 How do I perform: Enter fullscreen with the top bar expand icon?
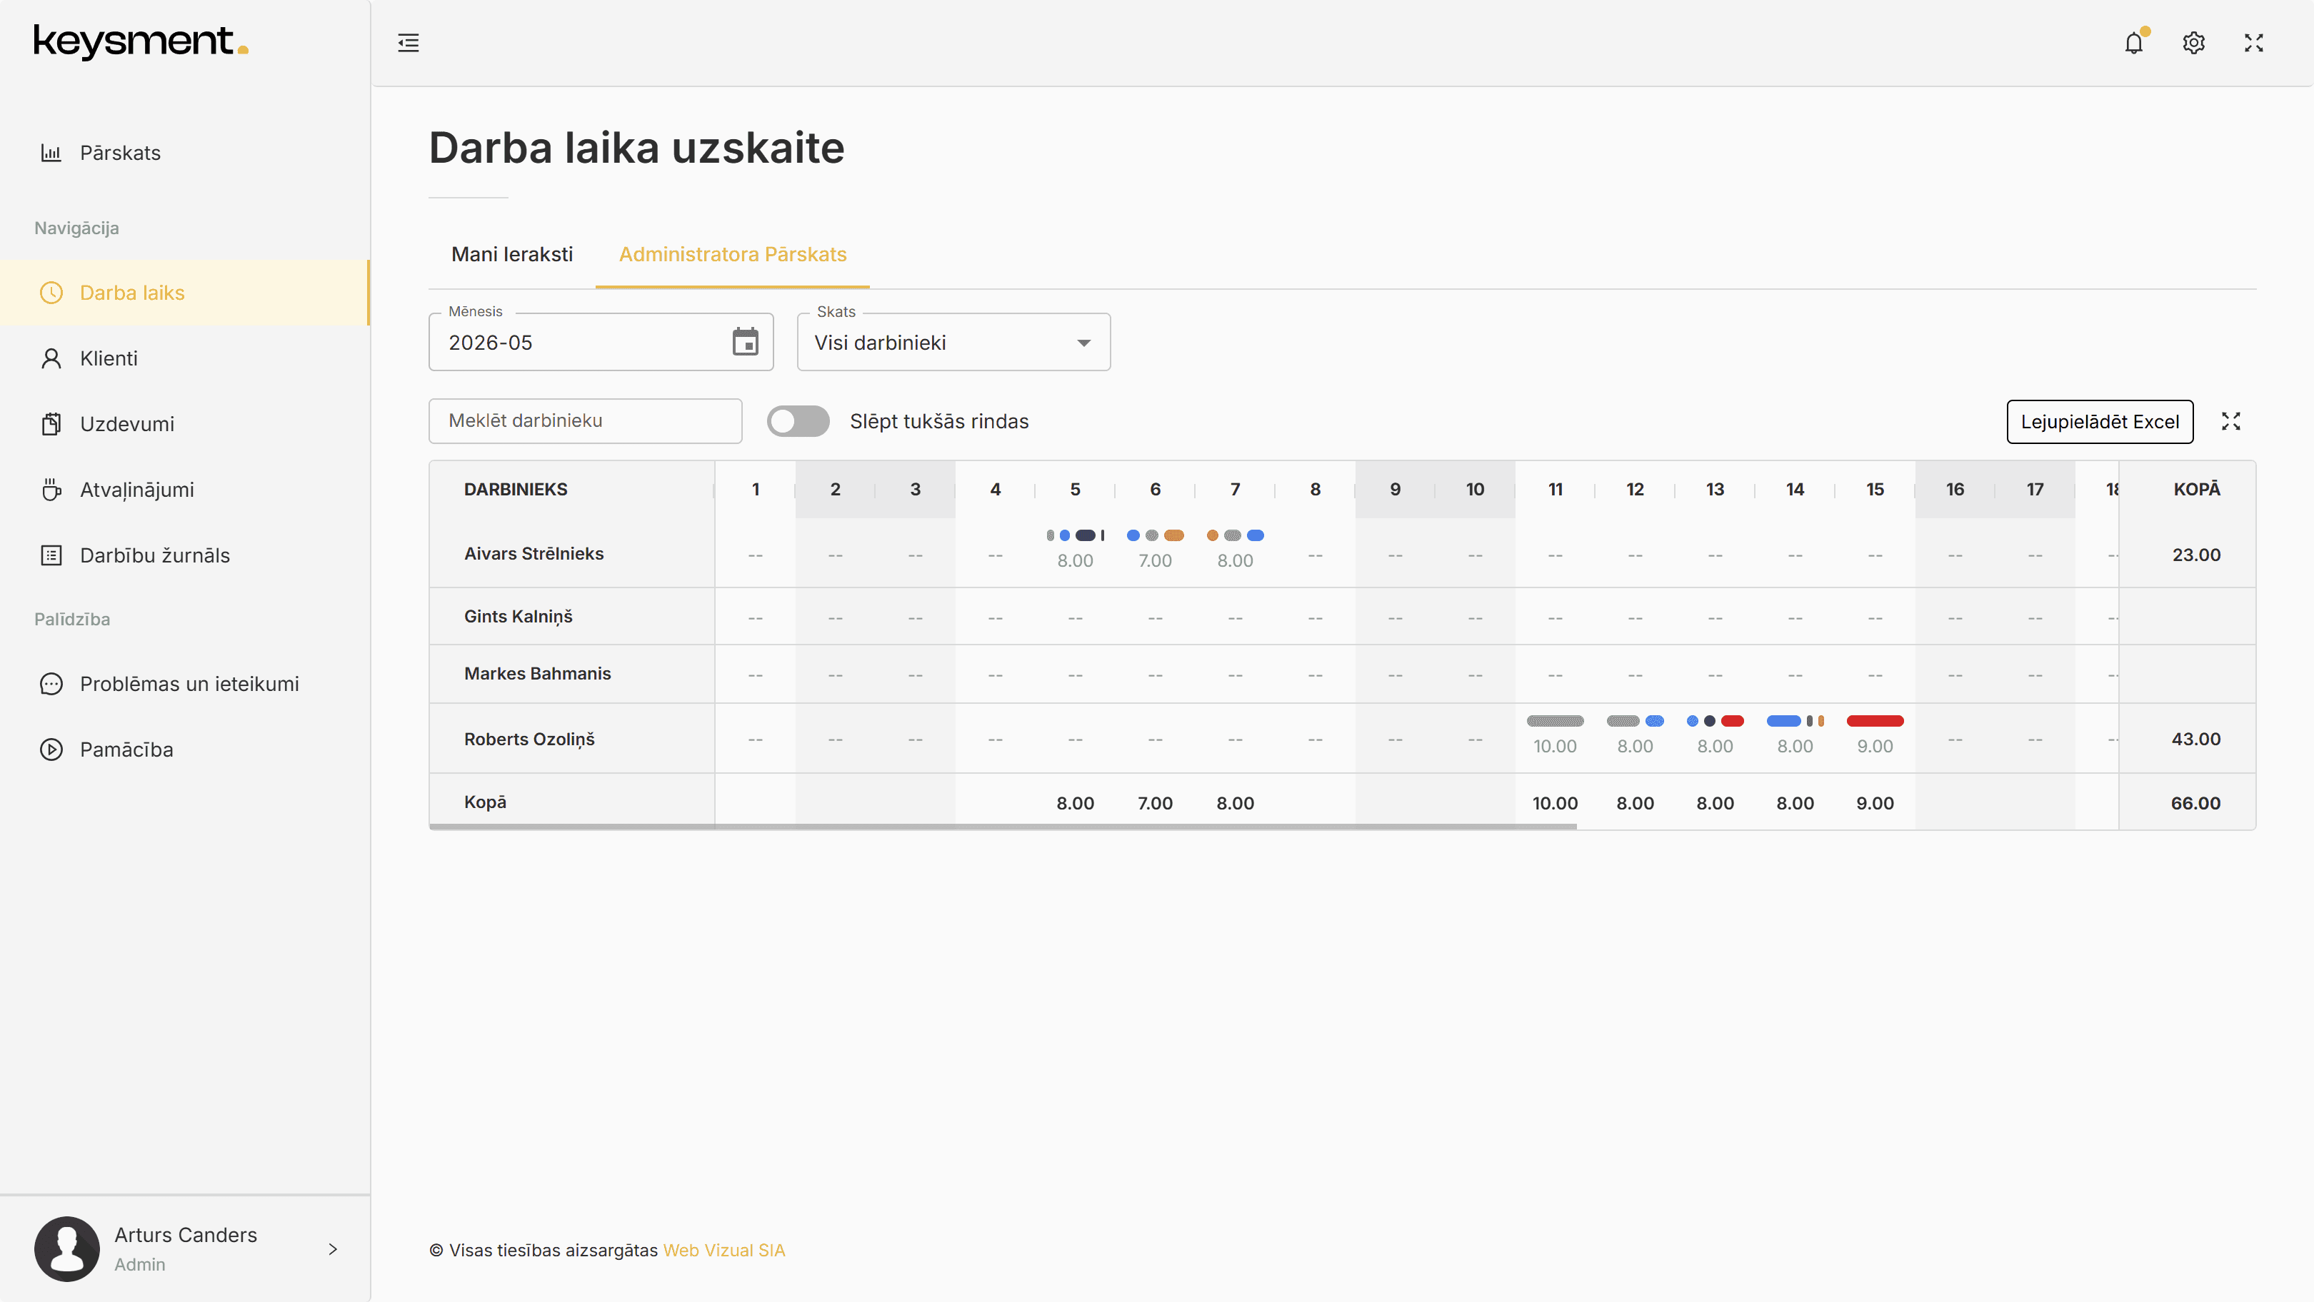coord(2254,42)
